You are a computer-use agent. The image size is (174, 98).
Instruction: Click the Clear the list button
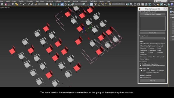[153, 33]
